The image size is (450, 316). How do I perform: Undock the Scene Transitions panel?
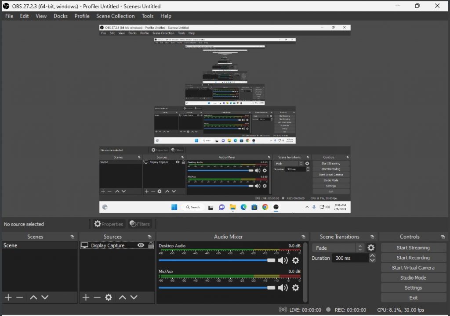372,237
